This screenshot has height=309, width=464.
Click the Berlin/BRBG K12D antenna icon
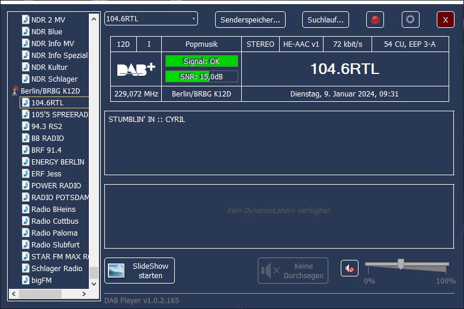pos(15,91)
